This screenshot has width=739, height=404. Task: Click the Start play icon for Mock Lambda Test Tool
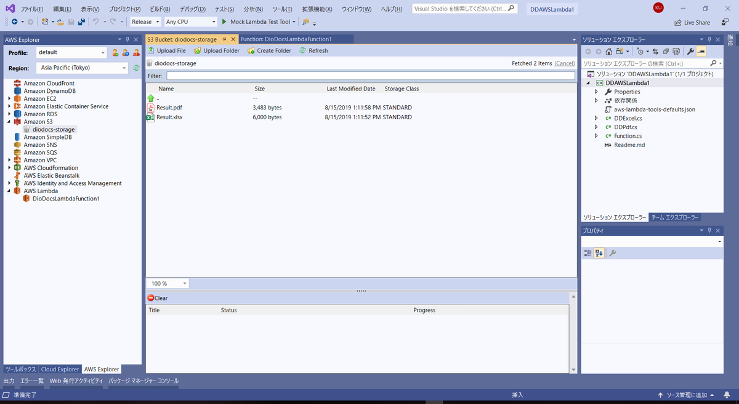224,22
